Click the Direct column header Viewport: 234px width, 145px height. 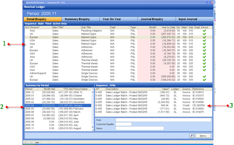click(x=204, y=27)
